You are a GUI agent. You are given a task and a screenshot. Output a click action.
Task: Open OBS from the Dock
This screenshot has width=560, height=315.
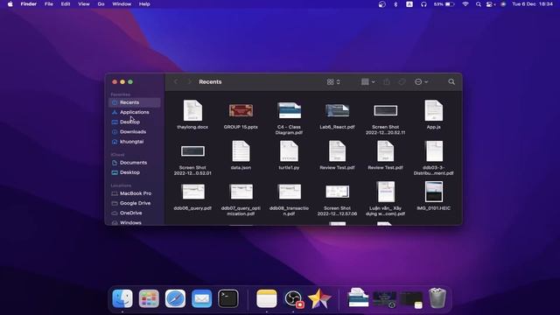294,298
